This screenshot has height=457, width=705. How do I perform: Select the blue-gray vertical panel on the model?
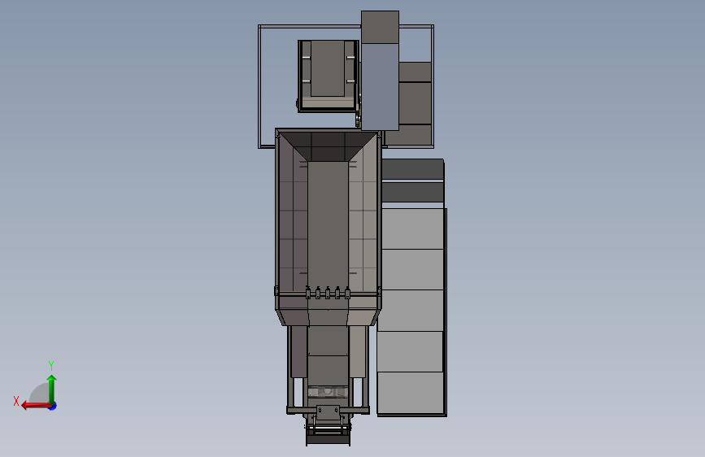tap(380, 87)
